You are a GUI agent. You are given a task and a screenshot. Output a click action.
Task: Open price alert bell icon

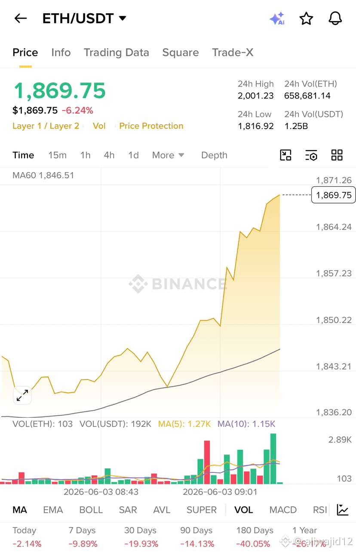(335, 19)
